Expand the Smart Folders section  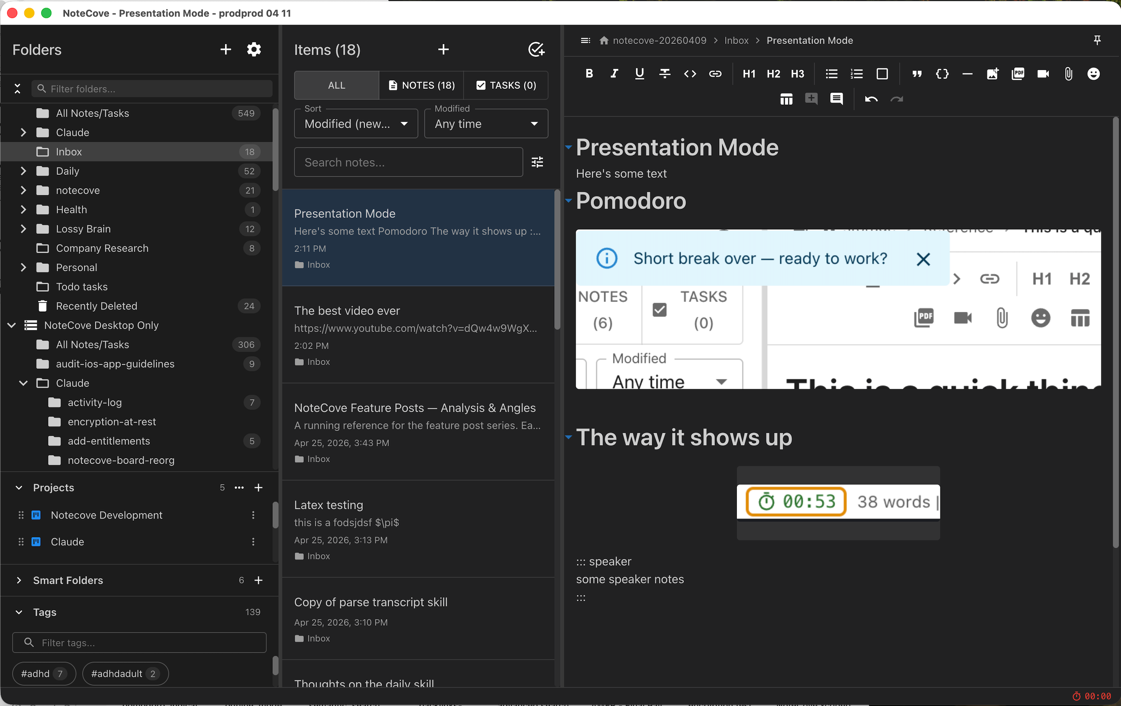pyautogui.click(x=18, y=580)
